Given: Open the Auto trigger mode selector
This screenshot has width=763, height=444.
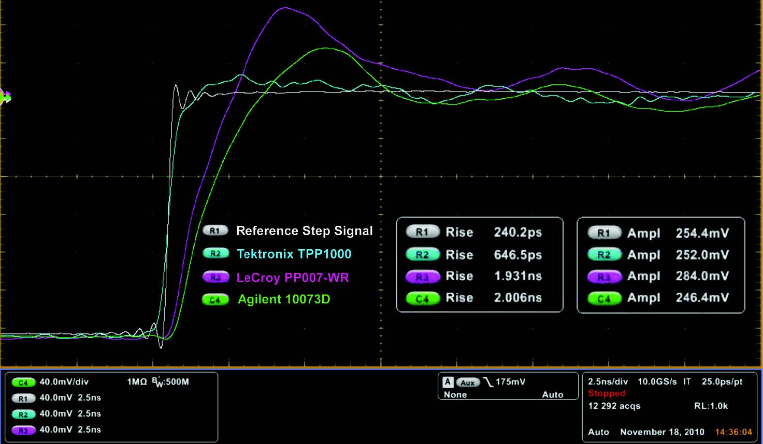Looking at the screenshot, I should pyautogui.click(x=553, y=394).
